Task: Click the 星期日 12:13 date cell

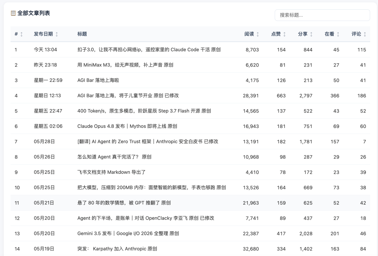Action: click(47, 95)
